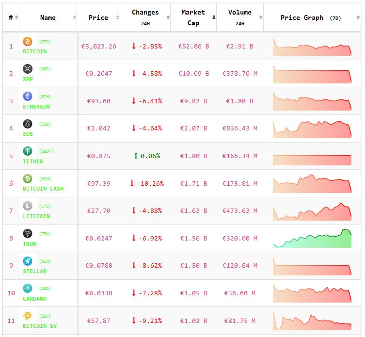
Task: Click the XRP coin logo icon
Action: pos(28,69)
